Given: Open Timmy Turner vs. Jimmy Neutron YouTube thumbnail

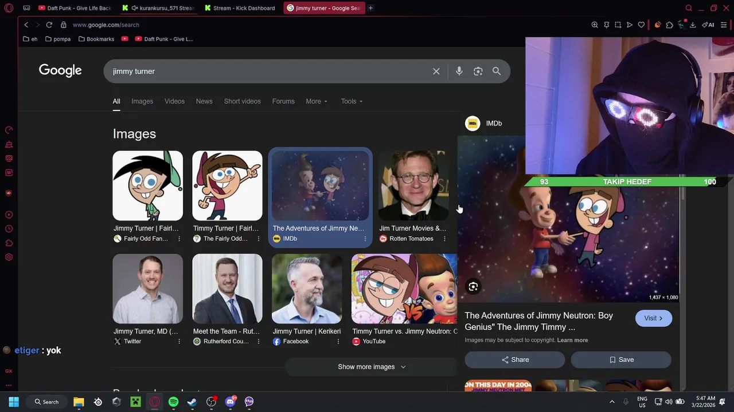Looking at the screenshot, I should pos(404,289).
